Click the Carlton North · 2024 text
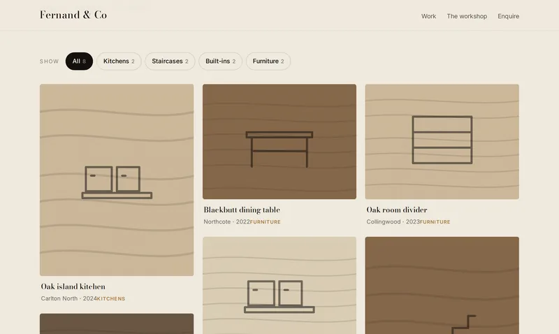The width and height of the screenshot is (559, 334). pos(68,298)
